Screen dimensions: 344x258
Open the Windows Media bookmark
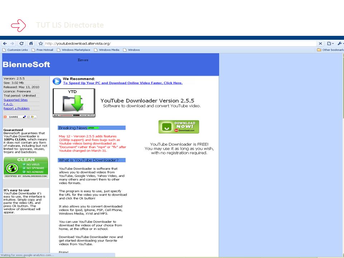click(x=107, y=50)
